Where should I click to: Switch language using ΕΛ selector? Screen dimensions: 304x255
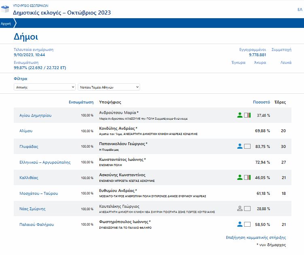300,9
